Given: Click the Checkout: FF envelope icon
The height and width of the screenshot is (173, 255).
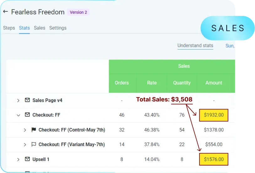Looking at the screenshot, I should click(27, 114).
